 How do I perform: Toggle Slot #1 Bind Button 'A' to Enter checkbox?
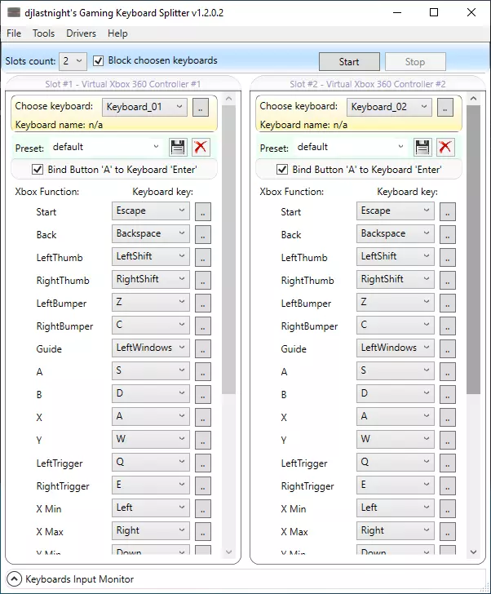click(x=38, y=170)
